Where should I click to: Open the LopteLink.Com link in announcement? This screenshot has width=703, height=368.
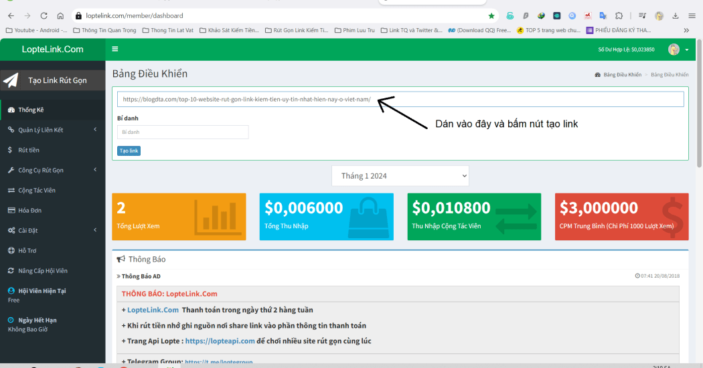coord(153,310)
